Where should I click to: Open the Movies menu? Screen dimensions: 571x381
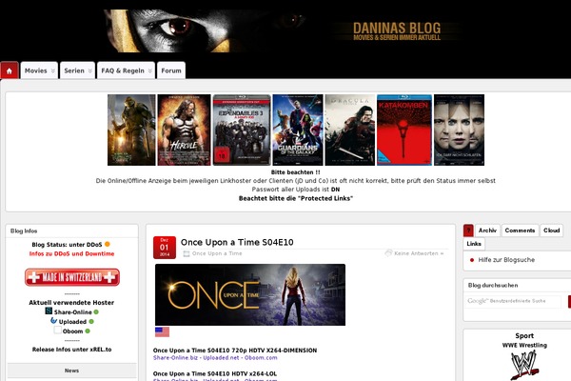(x=36, y=70)
